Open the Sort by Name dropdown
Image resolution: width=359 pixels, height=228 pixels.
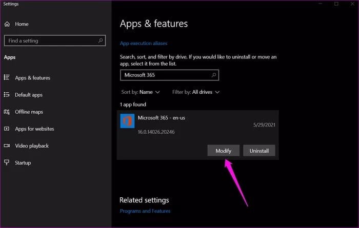(x=141, y=92)
